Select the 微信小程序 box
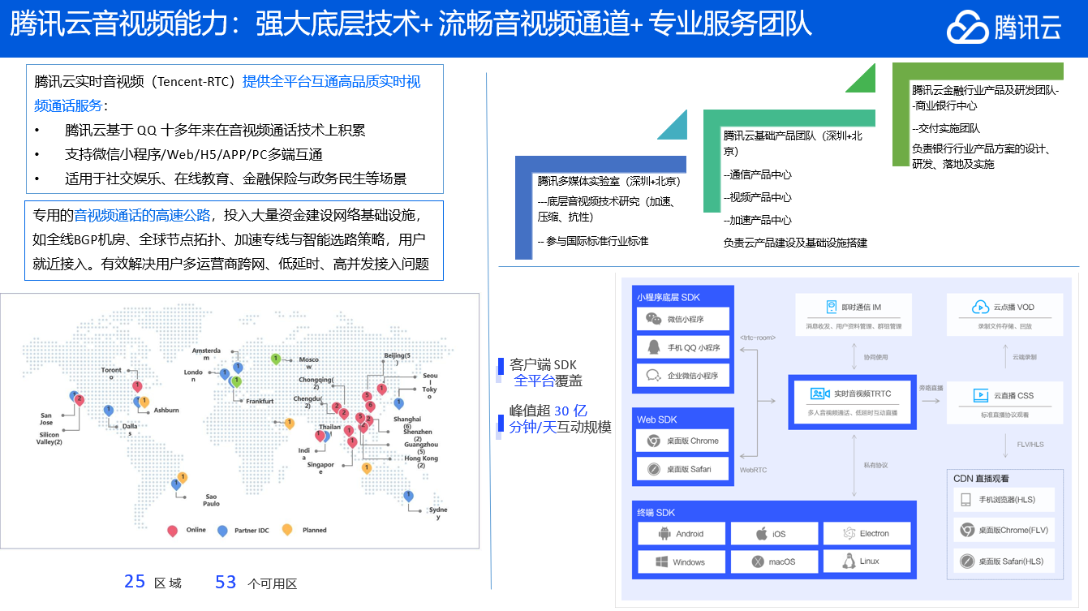 point(683,319)
